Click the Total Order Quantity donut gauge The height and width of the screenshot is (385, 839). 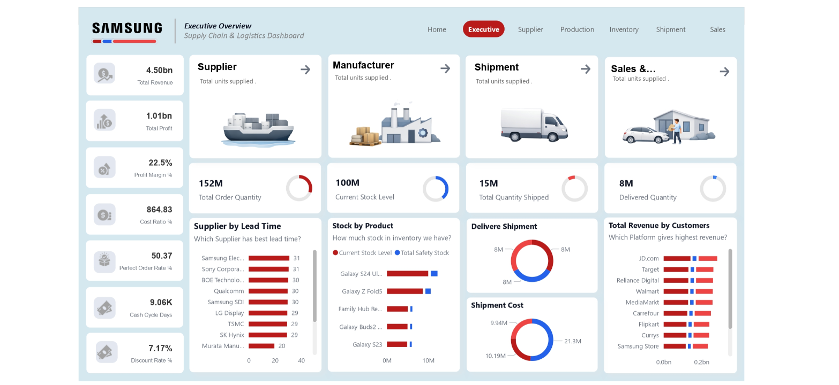pos(299,188)
